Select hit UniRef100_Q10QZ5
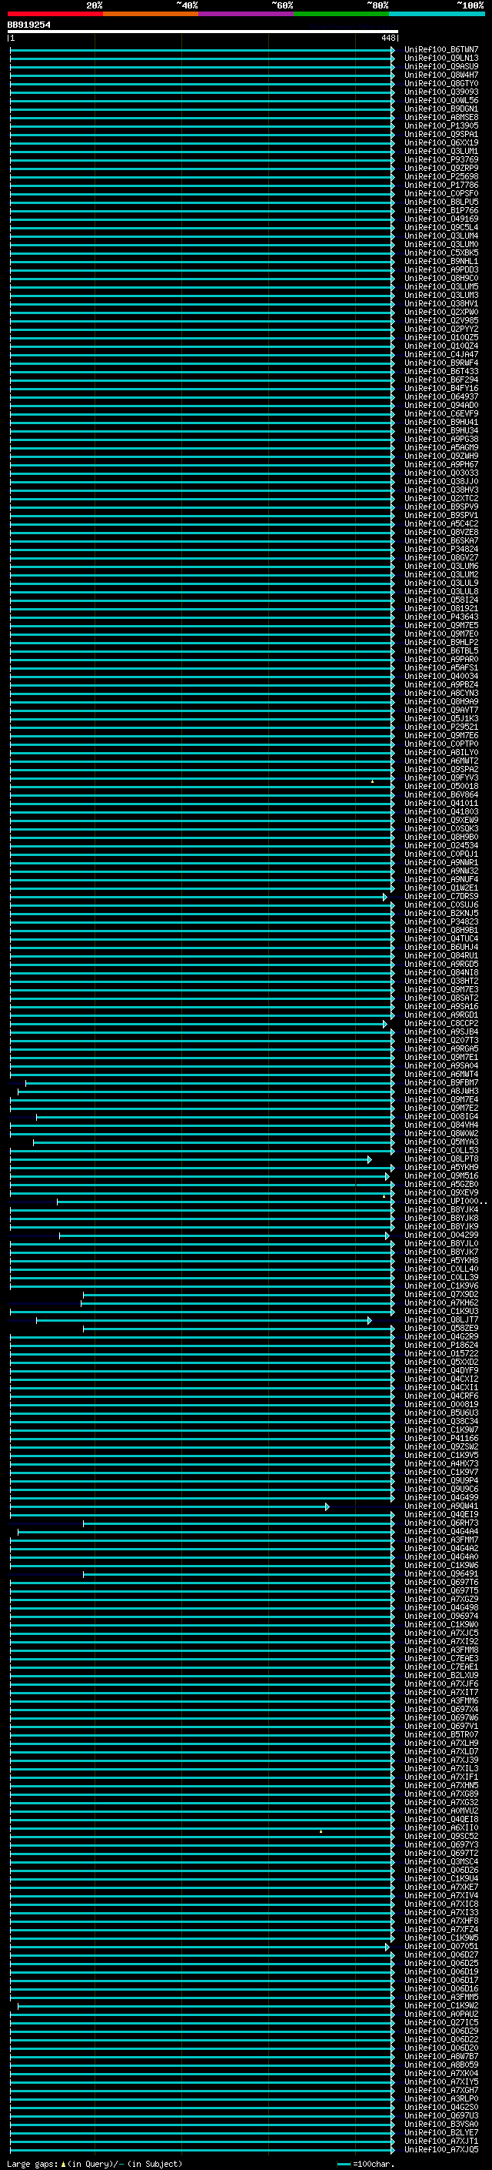The width and height of the screenshot is (492, 2170). click(x=440, y=337)
